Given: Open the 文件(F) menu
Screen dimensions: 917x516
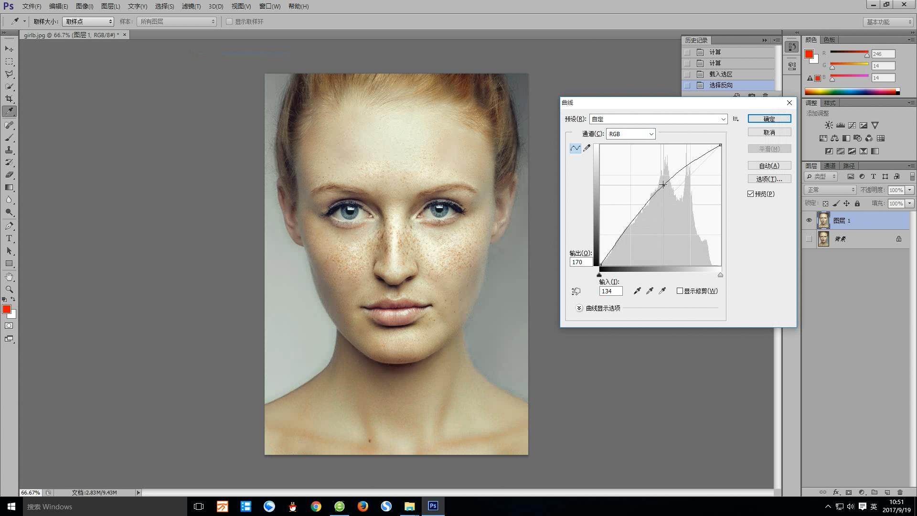Looking at the screenshot, I should pos(32,6).
